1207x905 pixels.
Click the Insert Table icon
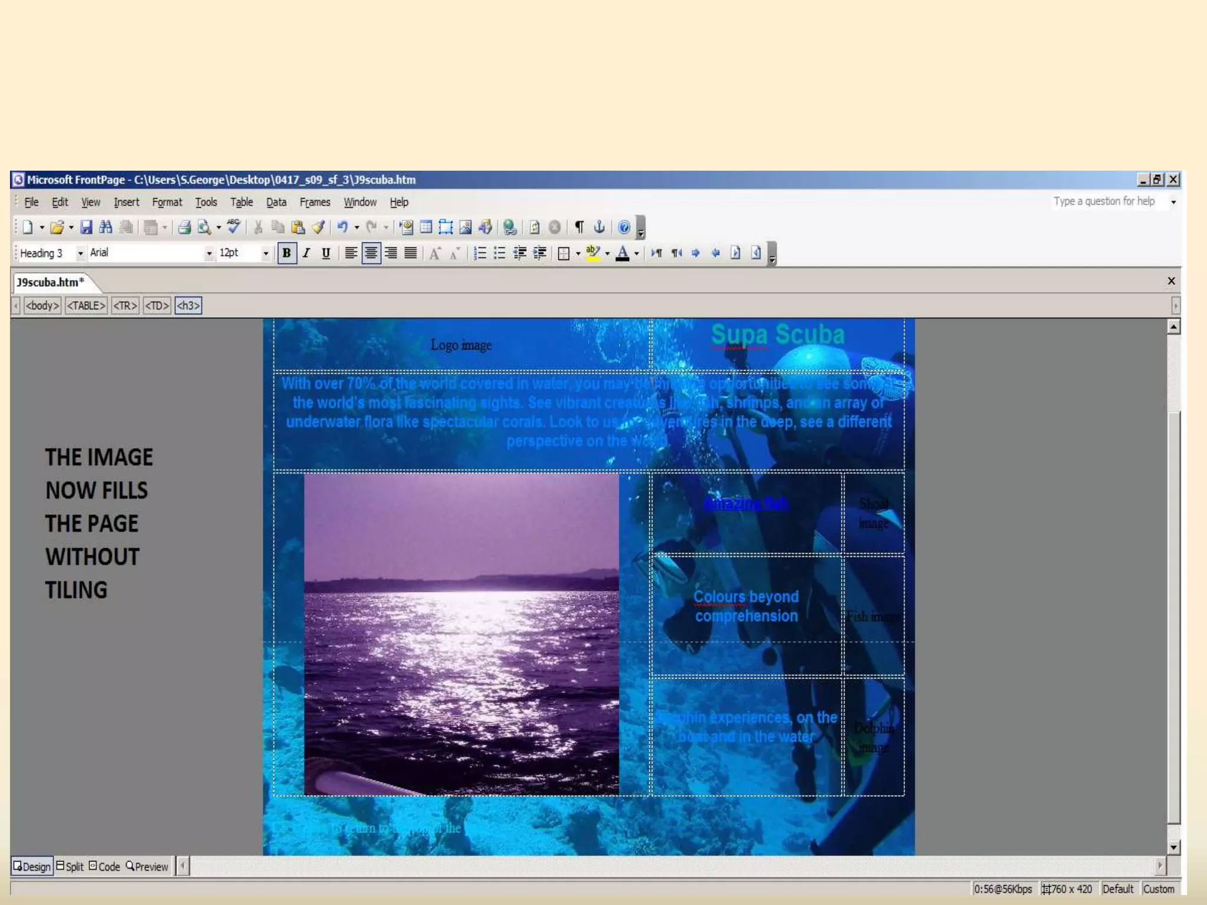tap(426, 227)
